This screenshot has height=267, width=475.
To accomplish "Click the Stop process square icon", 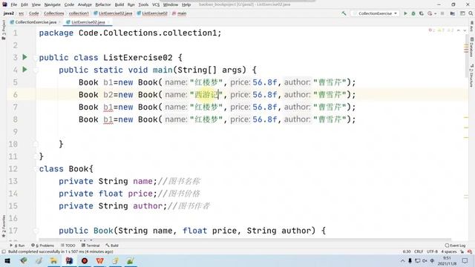I will click(x=442, y=13).
